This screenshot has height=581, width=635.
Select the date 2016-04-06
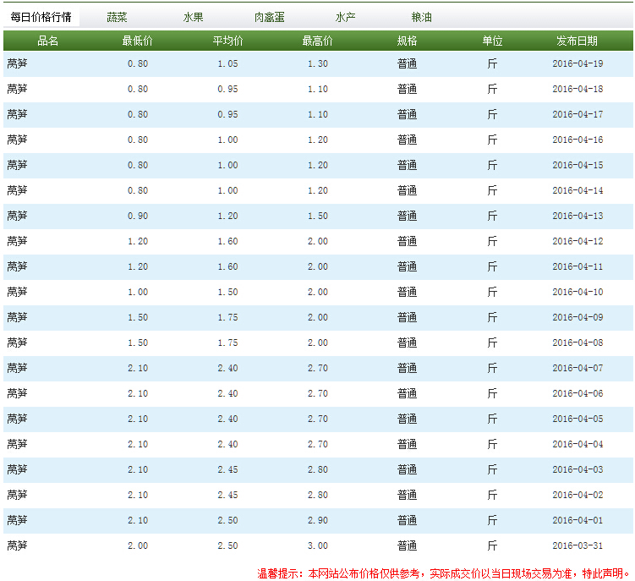[x=578, y=393]
